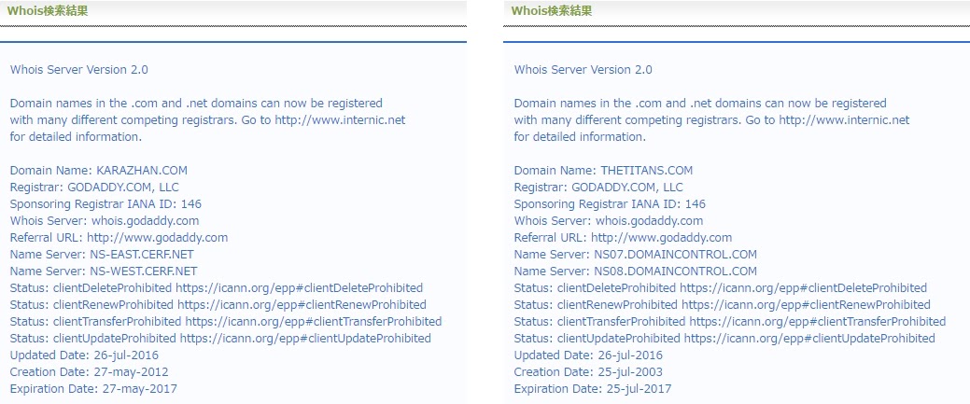The image size is (970, 404).
Task: Click Registrar GODADDY.COM line in KARAZHAN panel
Action: pyautogui.click(x=94, y=187)
